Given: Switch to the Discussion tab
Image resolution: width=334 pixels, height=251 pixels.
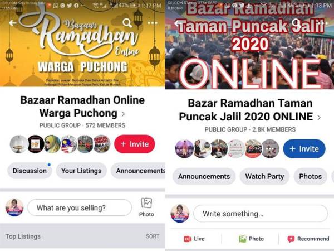Looking at the screenshot, I should click(30, 171).
